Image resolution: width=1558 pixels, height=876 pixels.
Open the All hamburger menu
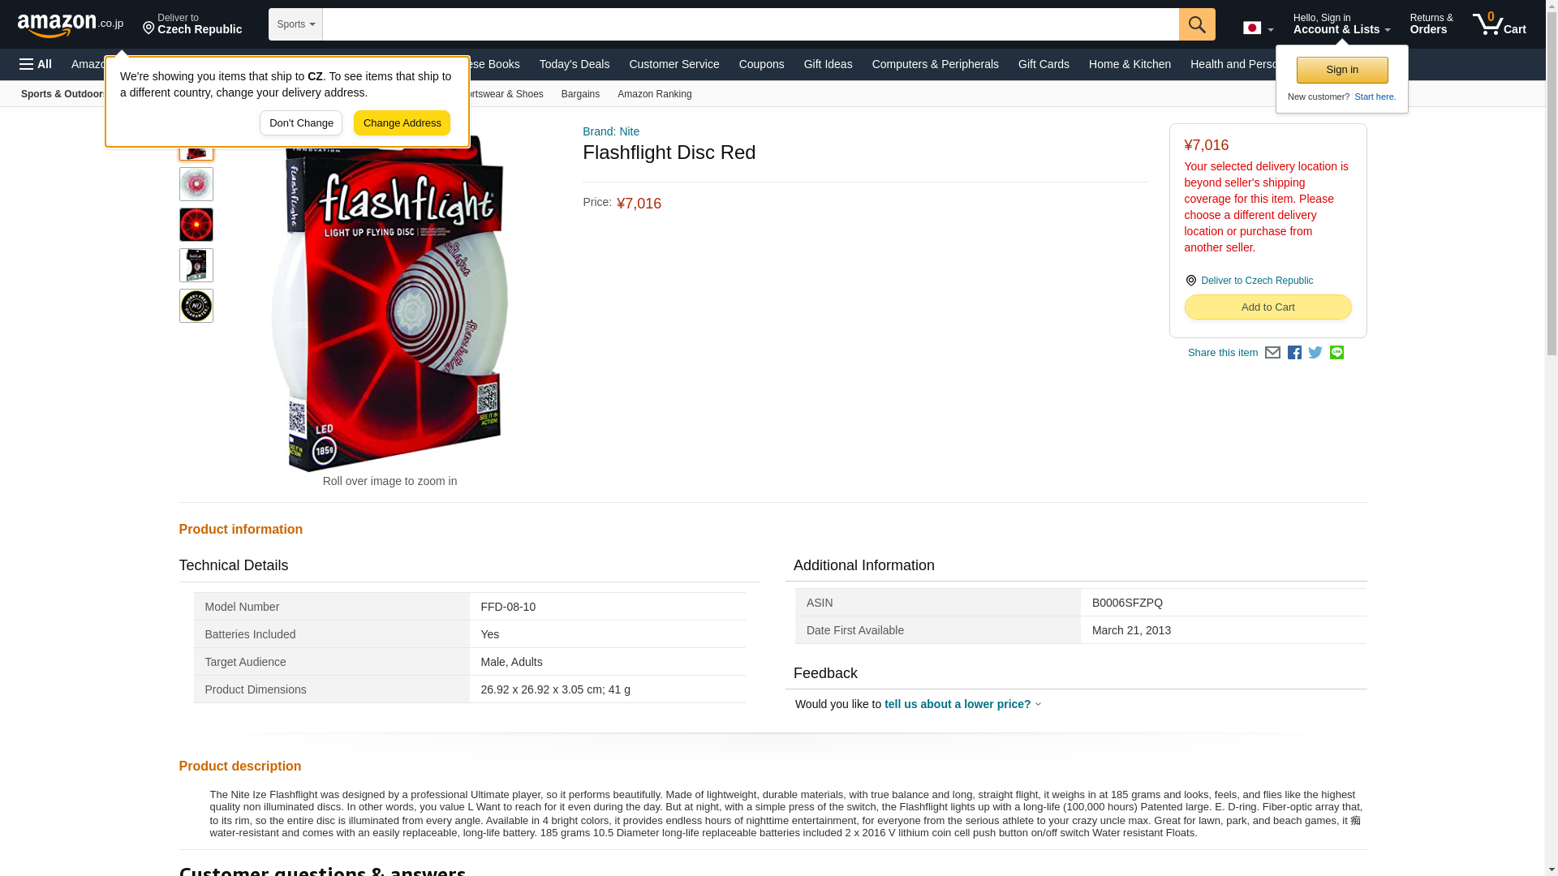tap(36, 64)
